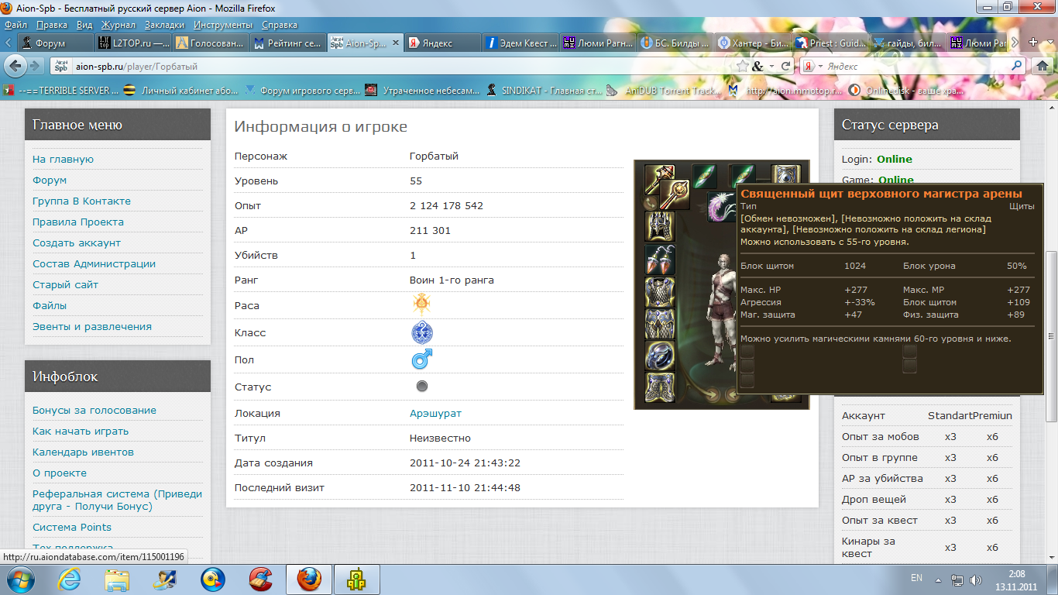
Task: Click the page vertical scrollbar thumb
Action: [1051, 336]
